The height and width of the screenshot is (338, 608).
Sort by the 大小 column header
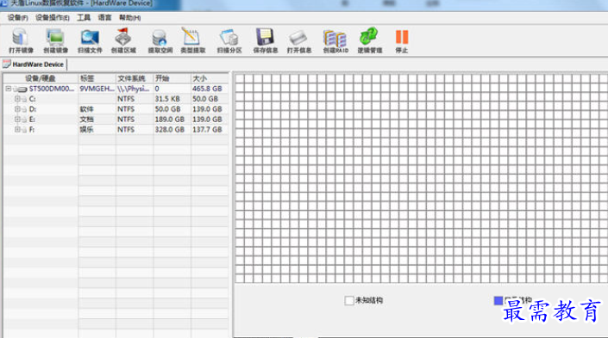pos(210,78)
